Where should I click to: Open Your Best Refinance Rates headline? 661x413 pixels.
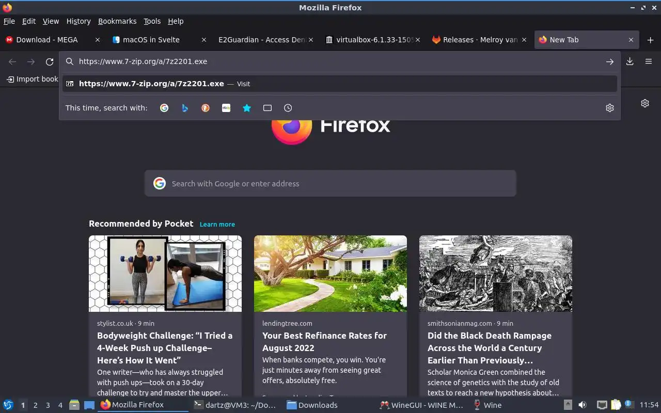click(324, 342)
